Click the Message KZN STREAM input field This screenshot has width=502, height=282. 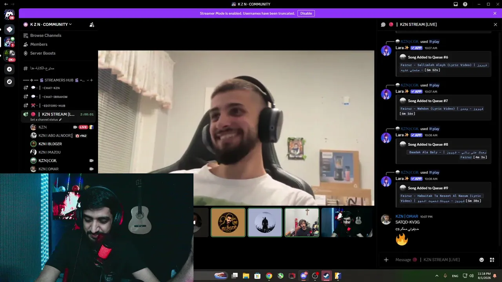click(434, 260)
